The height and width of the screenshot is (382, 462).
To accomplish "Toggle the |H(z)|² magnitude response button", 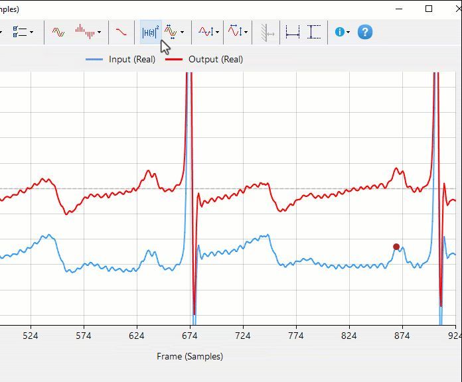I will [x=151, y=32].
